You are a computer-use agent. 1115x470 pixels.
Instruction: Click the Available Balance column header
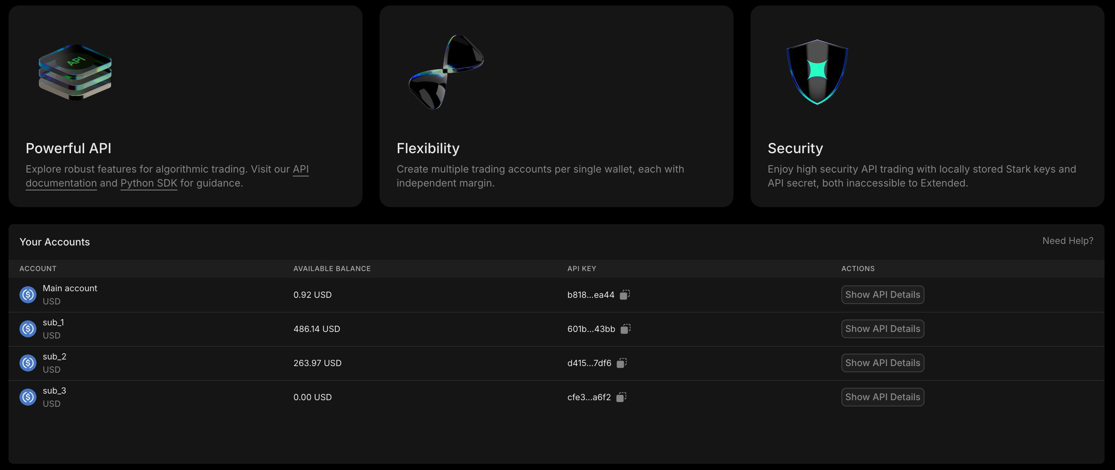click(331, 269)
